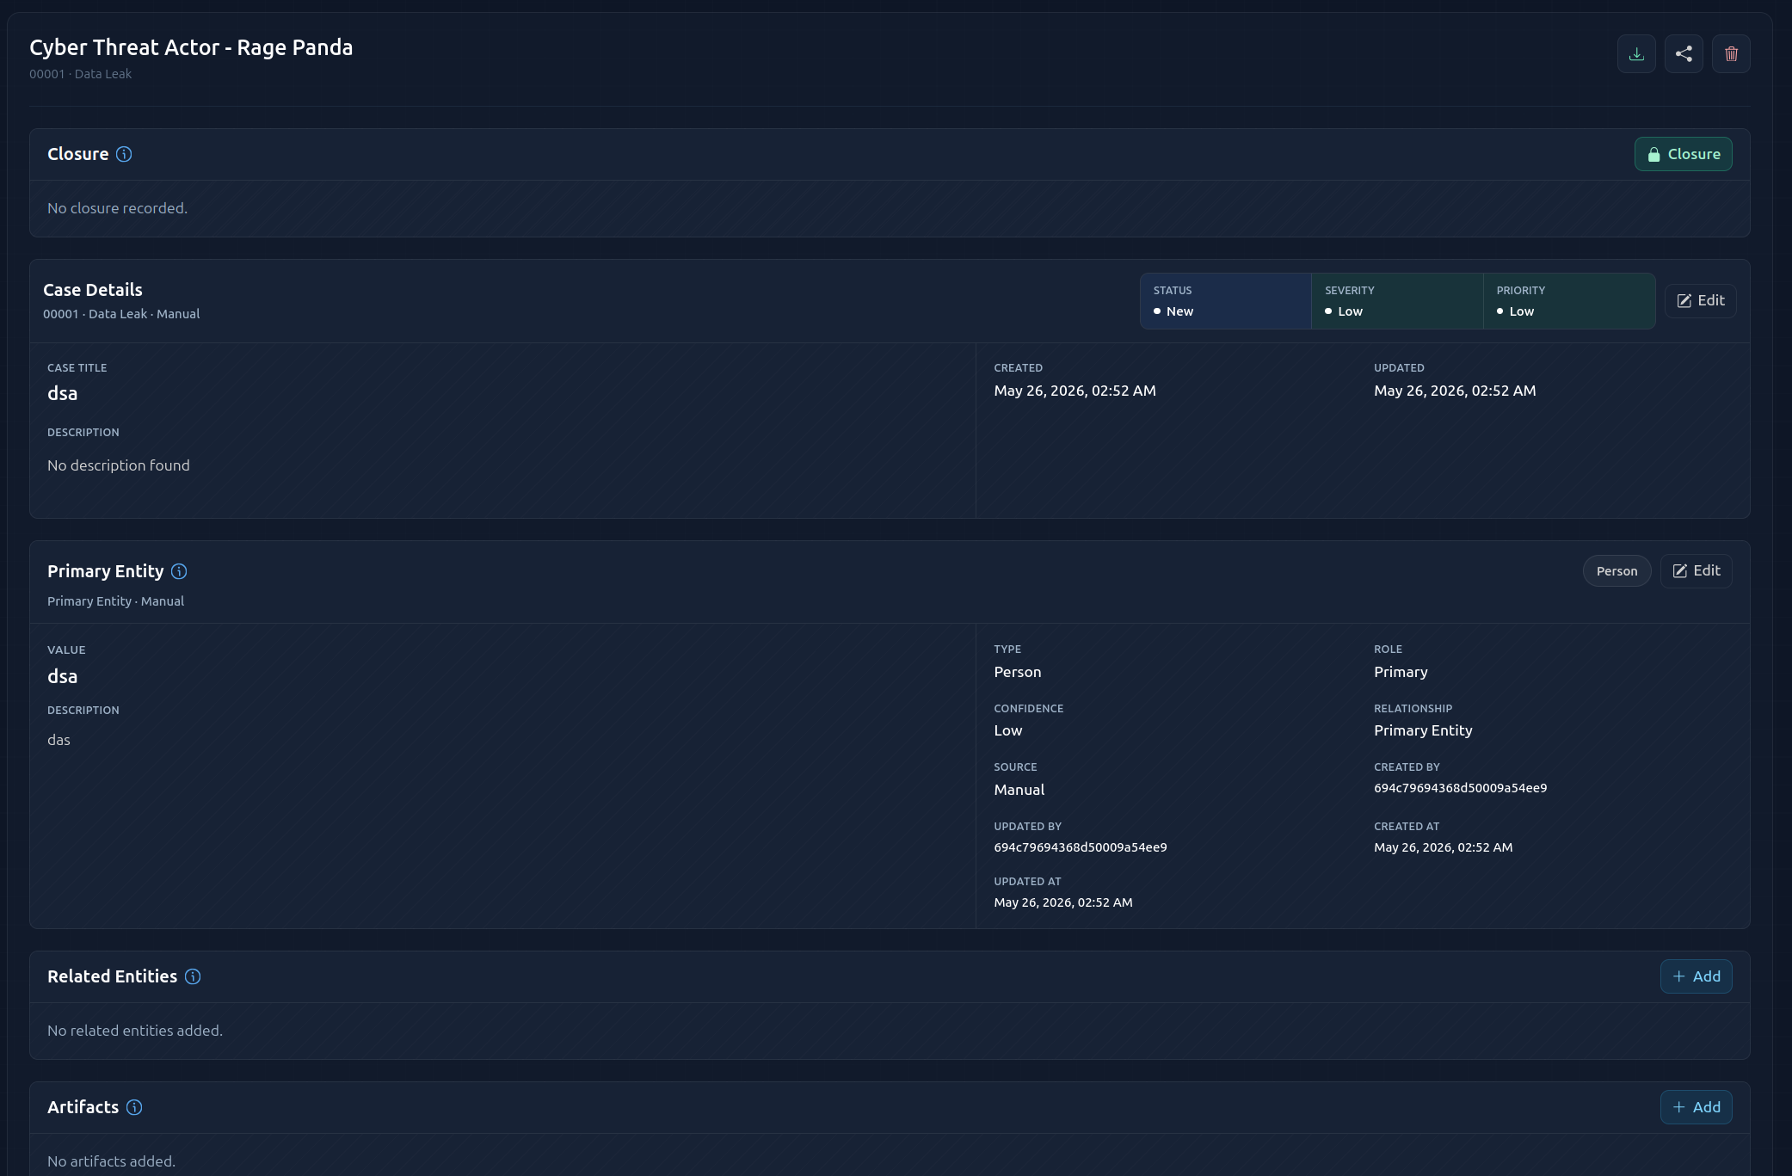Click the page title Cyber Threat Actor - Rage Panda
Screen dimensions: 1792x1176
[x=191, y=47]
